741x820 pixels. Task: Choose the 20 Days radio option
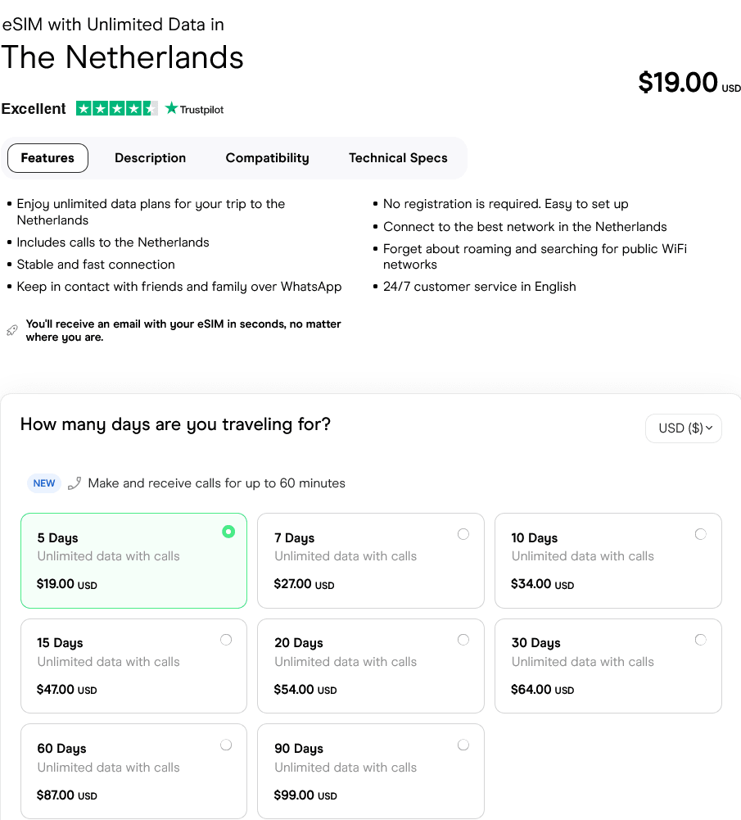463,640
